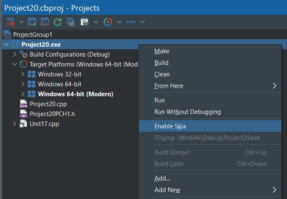The image size is (287, 199).
Task: Select Windows 64-bit platform item
Action: 59,84
